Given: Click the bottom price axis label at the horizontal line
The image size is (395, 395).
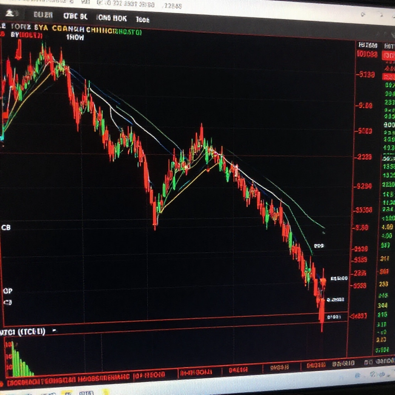Looking at the screenshot, I should pyautogui.click(x=358, y=316).
